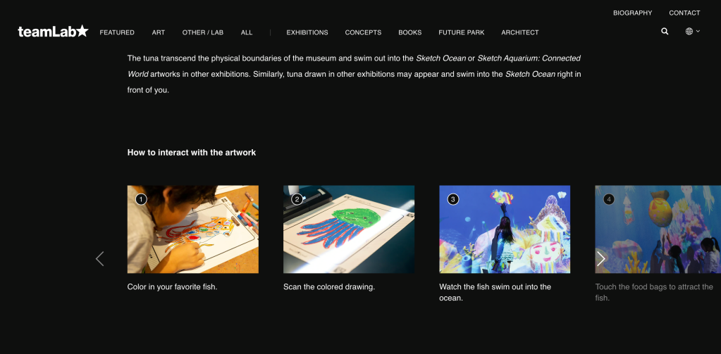
Task: Click step 4 number badge
Action: point(609,199)
